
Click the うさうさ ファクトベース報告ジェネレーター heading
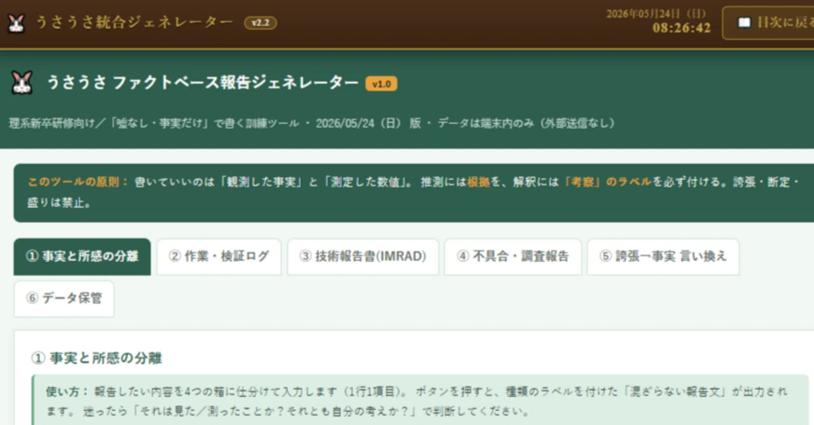tap(203, 83)
